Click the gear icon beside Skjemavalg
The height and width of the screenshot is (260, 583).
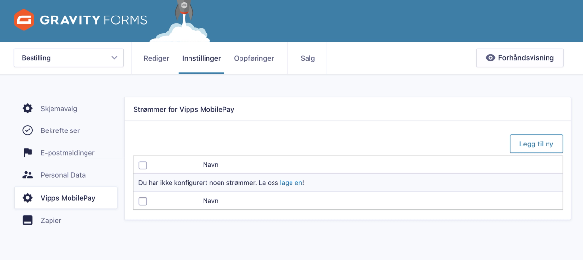[28, 108]
